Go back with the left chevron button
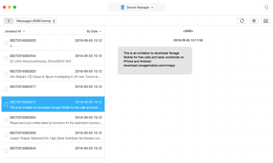Viewport: 273px width, 163px height. (9, 21)
